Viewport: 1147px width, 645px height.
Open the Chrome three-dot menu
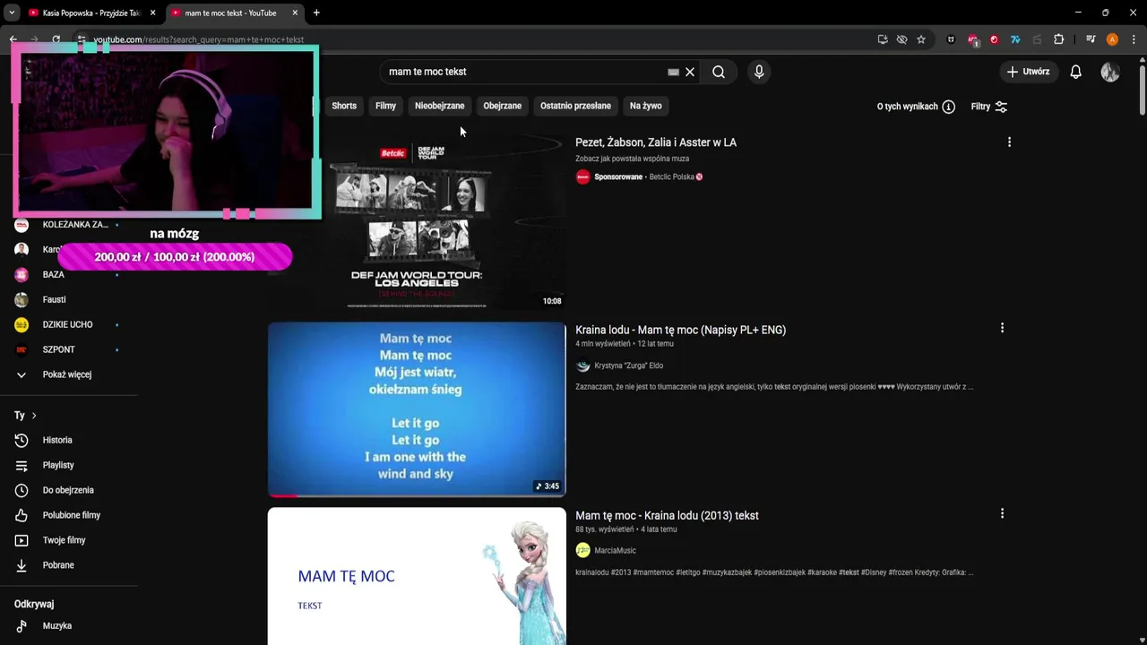click(1134, 39)
